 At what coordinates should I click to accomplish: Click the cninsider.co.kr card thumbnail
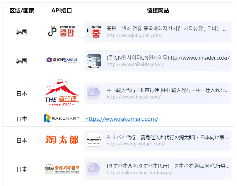point(94,61)
